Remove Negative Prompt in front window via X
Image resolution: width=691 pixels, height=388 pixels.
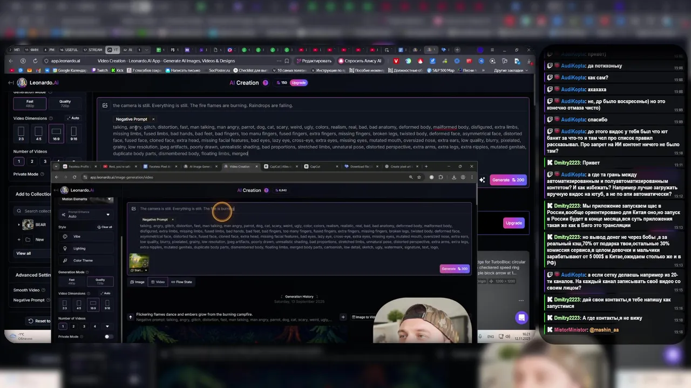(x=172, y=219)
